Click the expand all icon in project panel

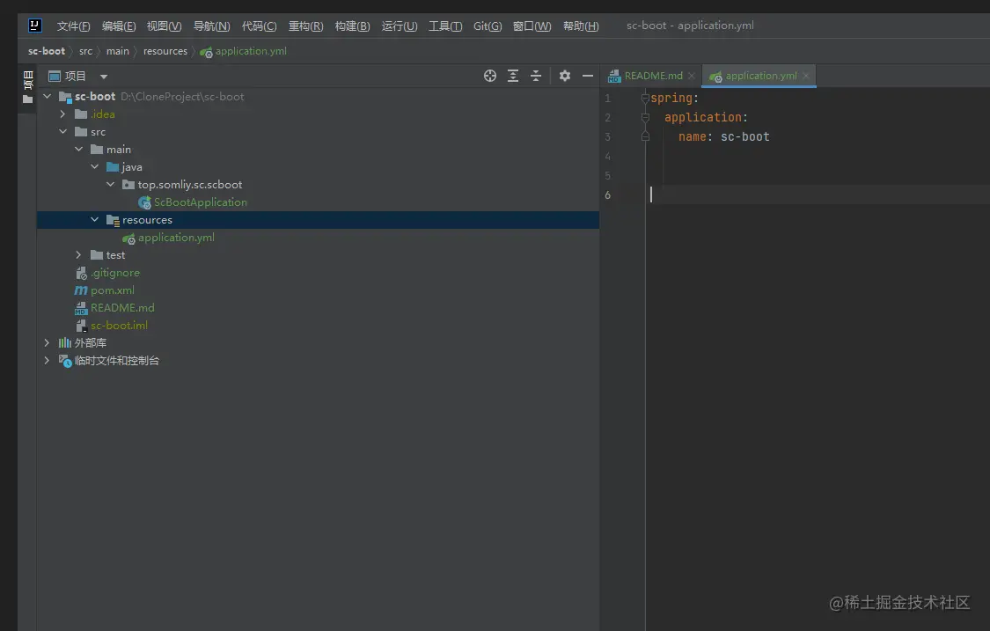(513, 76)
